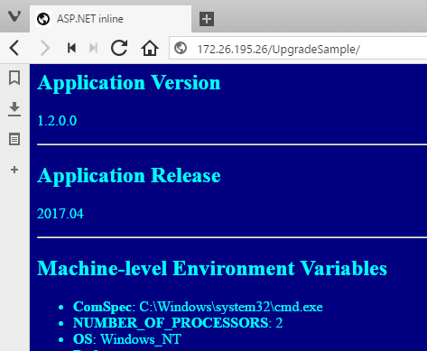Go back to the previous page
427x351 pixels.
(14, 48)
